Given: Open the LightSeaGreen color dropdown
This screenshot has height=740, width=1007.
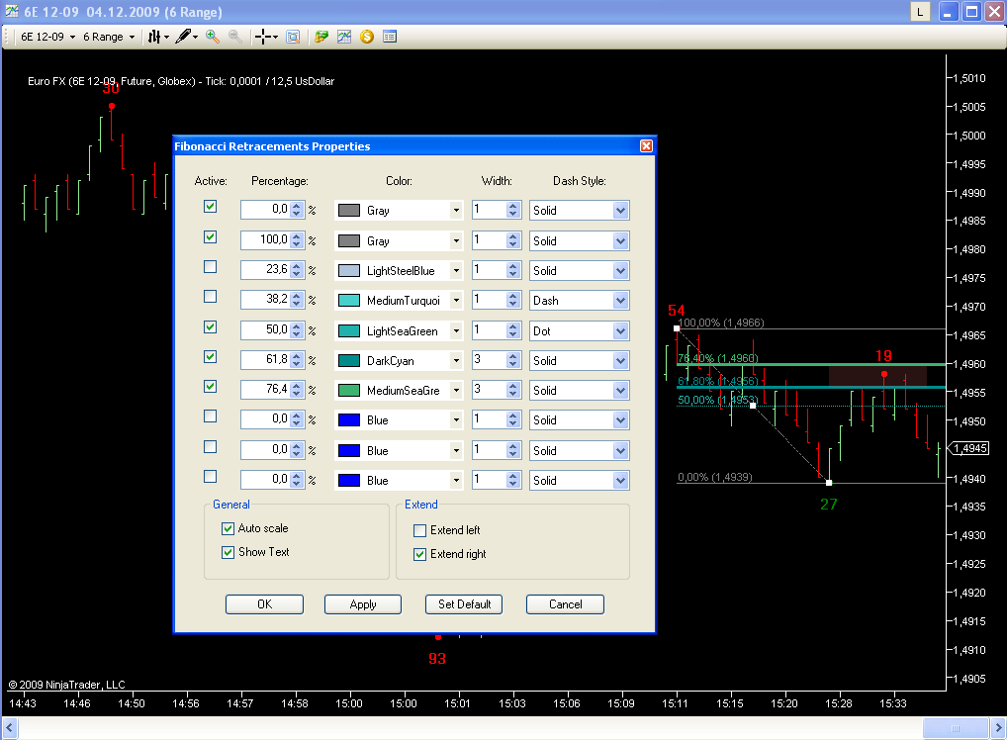Looking at the screenshot, I should tap(456, 331).
